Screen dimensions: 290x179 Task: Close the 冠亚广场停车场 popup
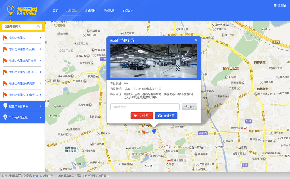tap(196, 40)
